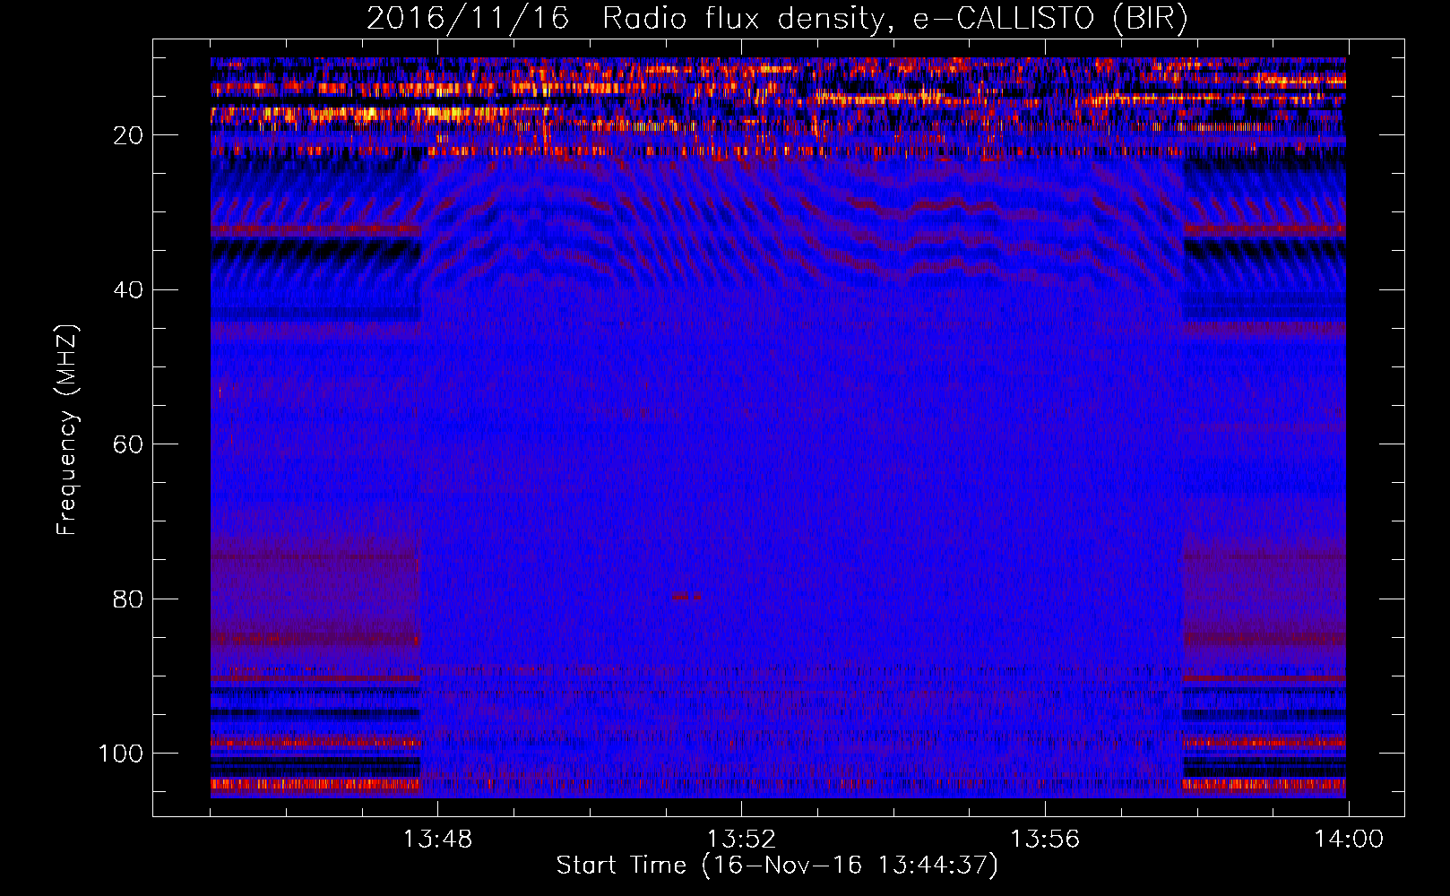The height and width of the screenshot is (896, 1450).
Task: Click the 20 MHz frequency tick label
Action: [x=128, y=135]
